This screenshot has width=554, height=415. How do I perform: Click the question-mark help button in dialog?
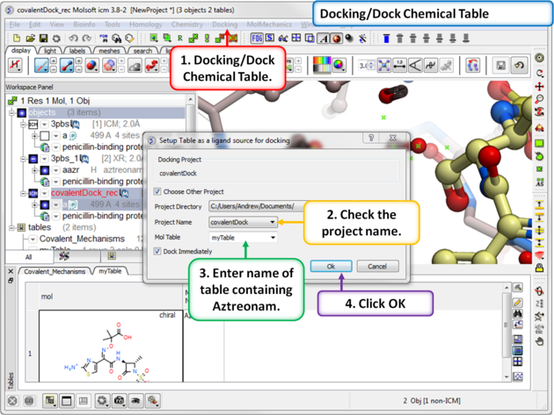(x=371, y=138)
